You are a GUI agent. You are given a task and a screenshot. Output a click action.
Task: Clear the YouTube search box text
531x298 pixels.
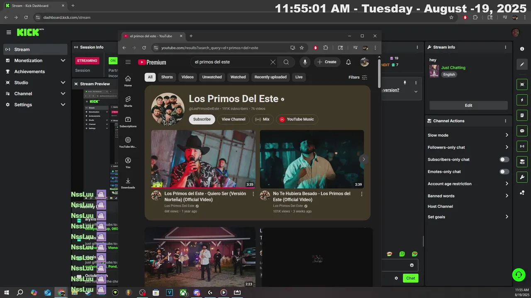click(273, 62)
